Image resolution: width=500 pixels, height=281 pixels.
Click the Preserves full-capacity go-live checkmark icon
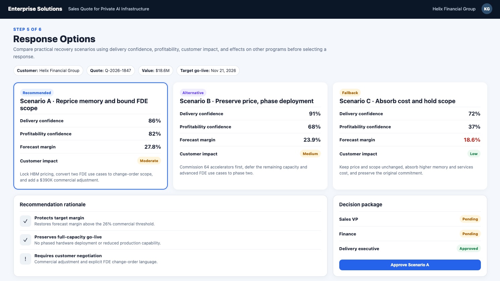point(26,240)
